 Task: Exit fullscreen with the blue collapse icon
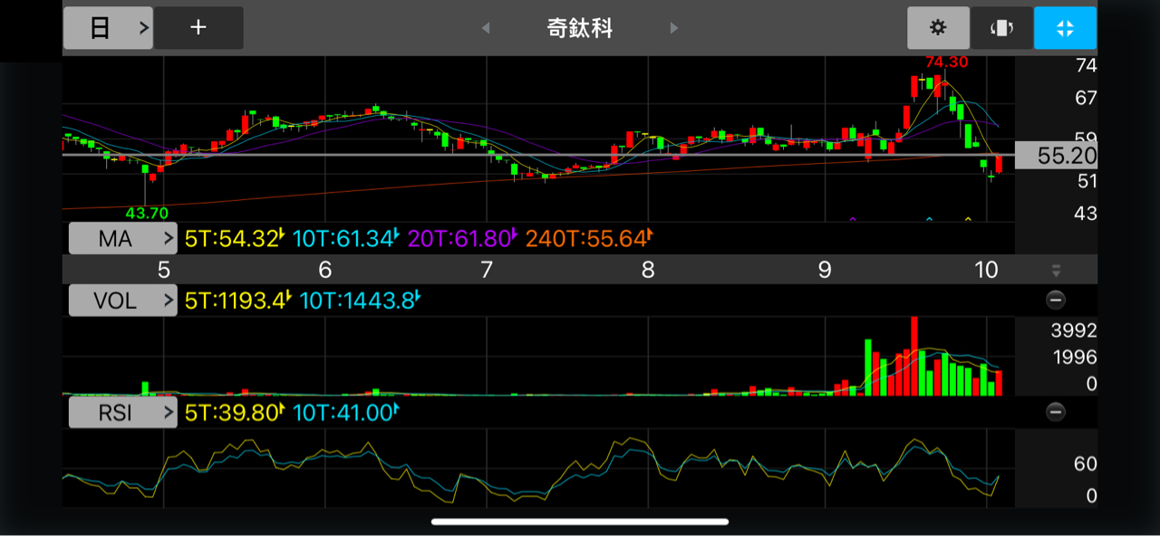pyautogui.click(x=1065, y=28)
